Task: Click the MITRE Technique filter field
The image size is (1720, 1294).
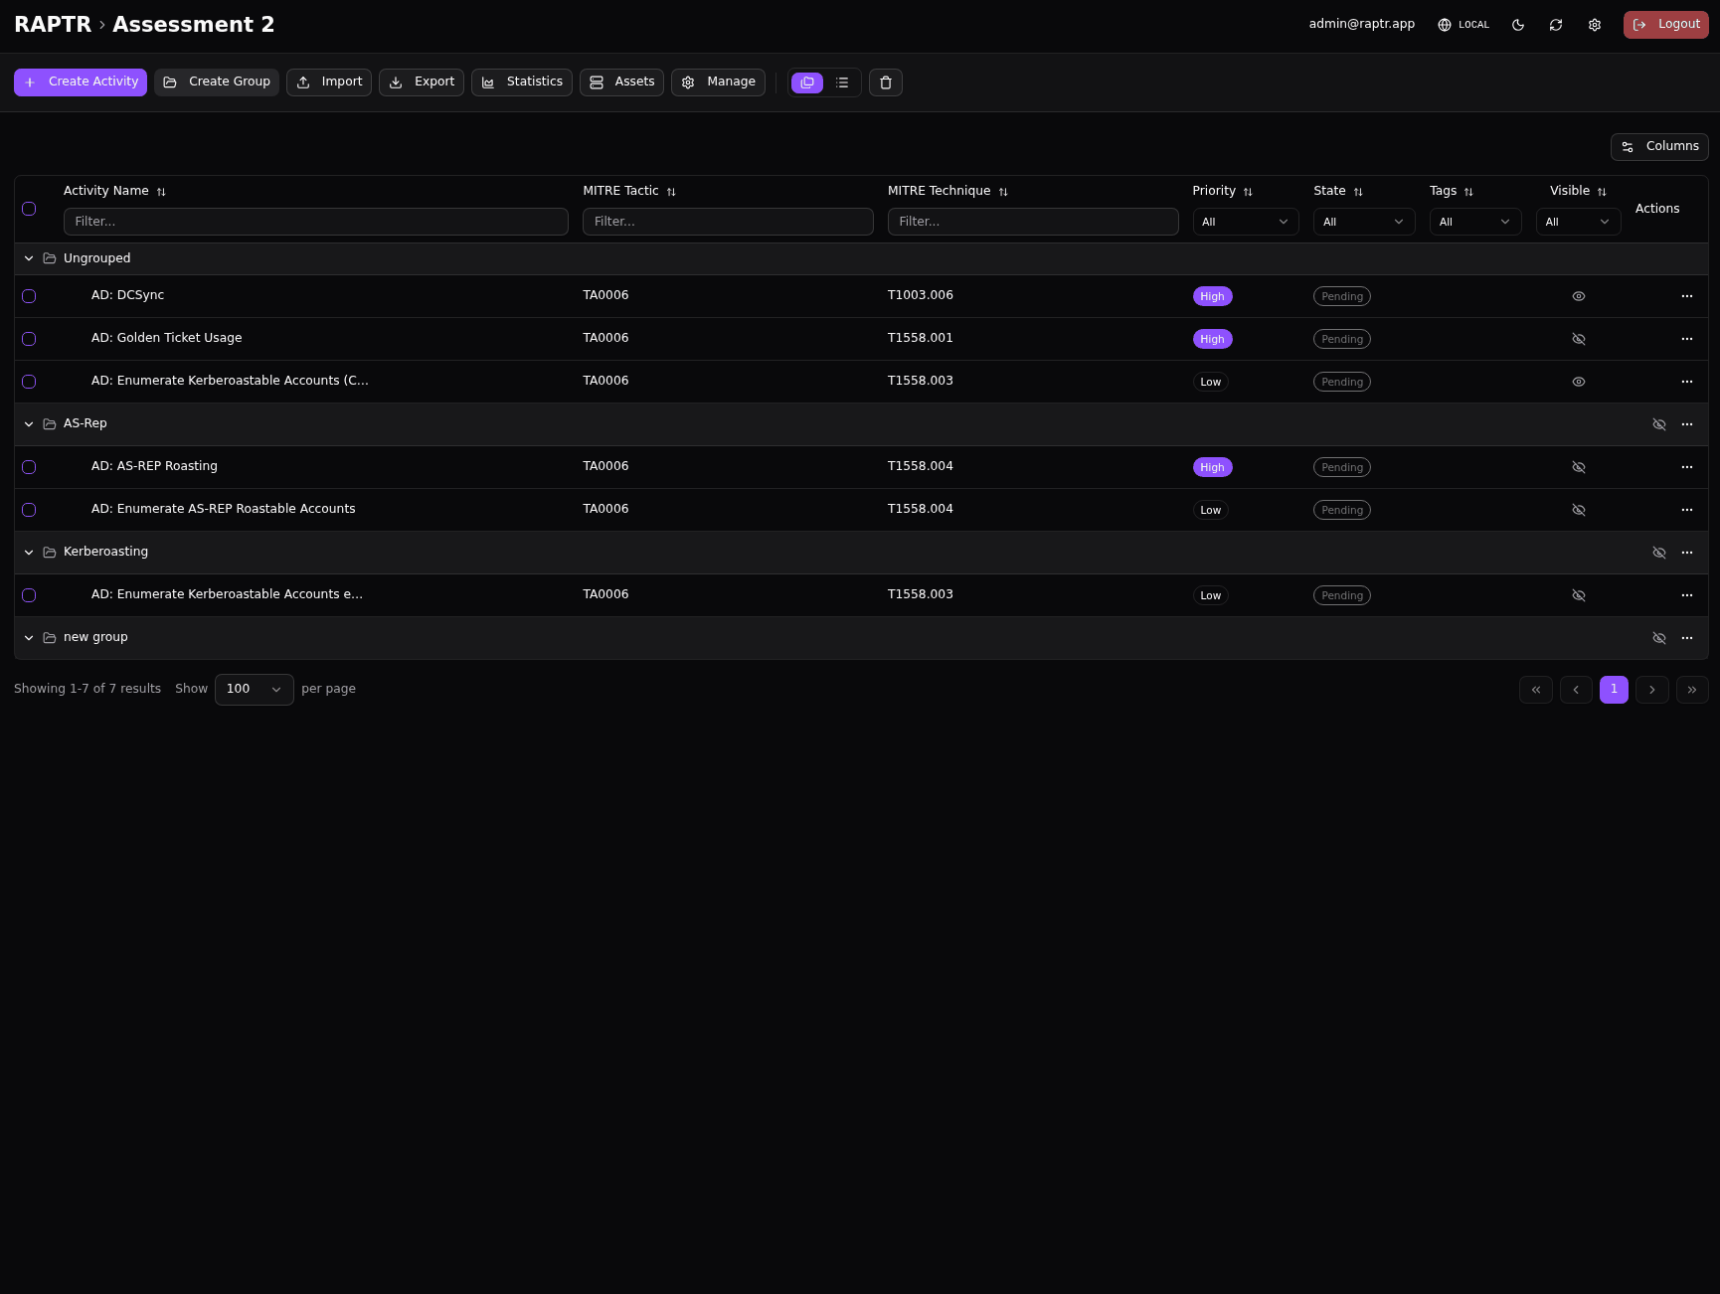Action: coord(1032,222)
